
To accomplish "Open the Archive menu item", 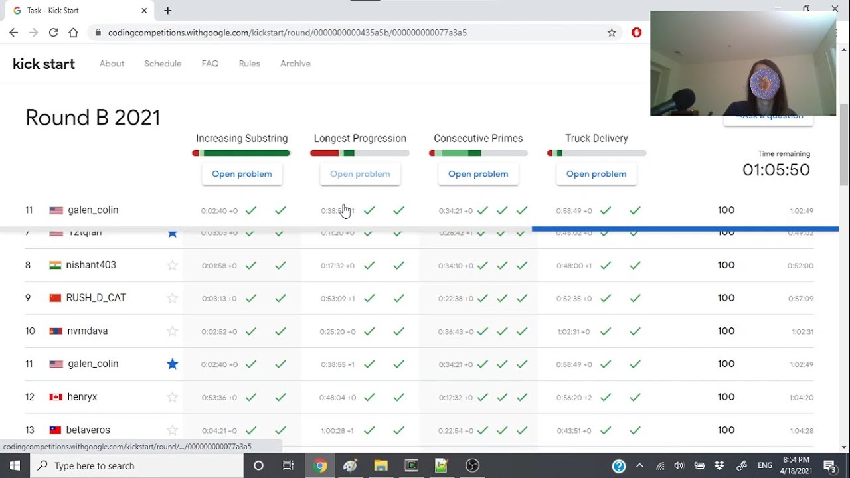I will pos(295,64).
